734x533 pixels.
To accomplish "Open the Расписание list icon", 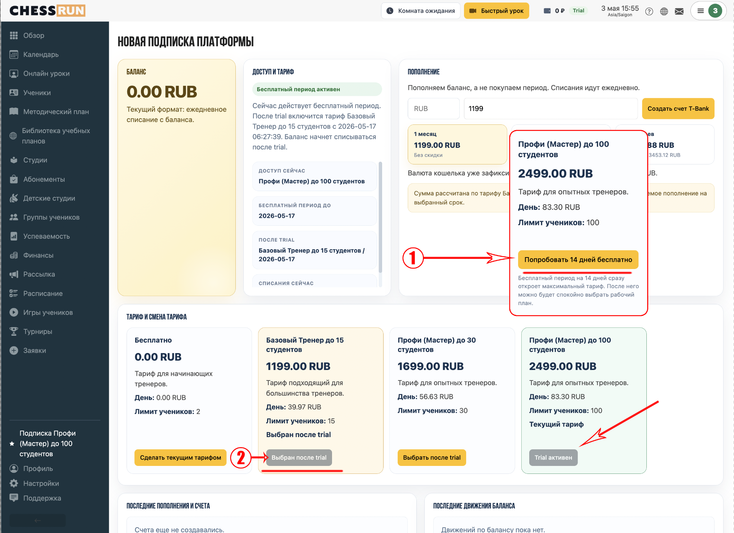I will 14,294.
